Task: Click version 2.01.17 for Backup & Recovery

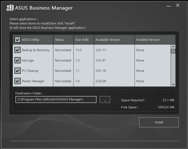Action: [101, 50]
